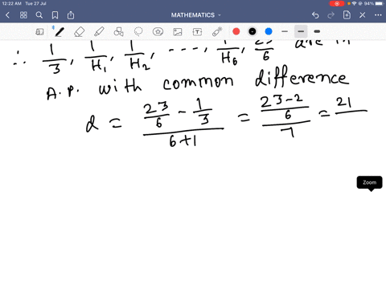Image resolution: width=386 pixels, height=289 pixels.
Task: Tap the battery indicator in status bar
Action: pos(380,3)
